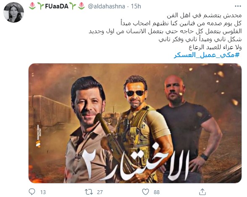Open the FUaaDA display name link
Viewport: 247px width, 197px height.
[57, 6]
